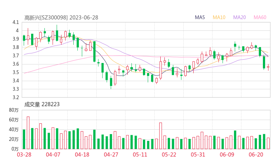Click the stock title 高新兴[SZ300098]
This screenshot has height=163, width=274.
point(46,17)
